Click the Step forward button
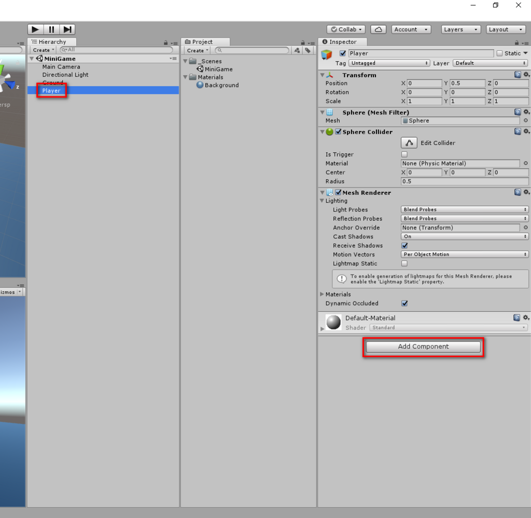The width and height of the screenshot is (531, 518). pos(67,30)
